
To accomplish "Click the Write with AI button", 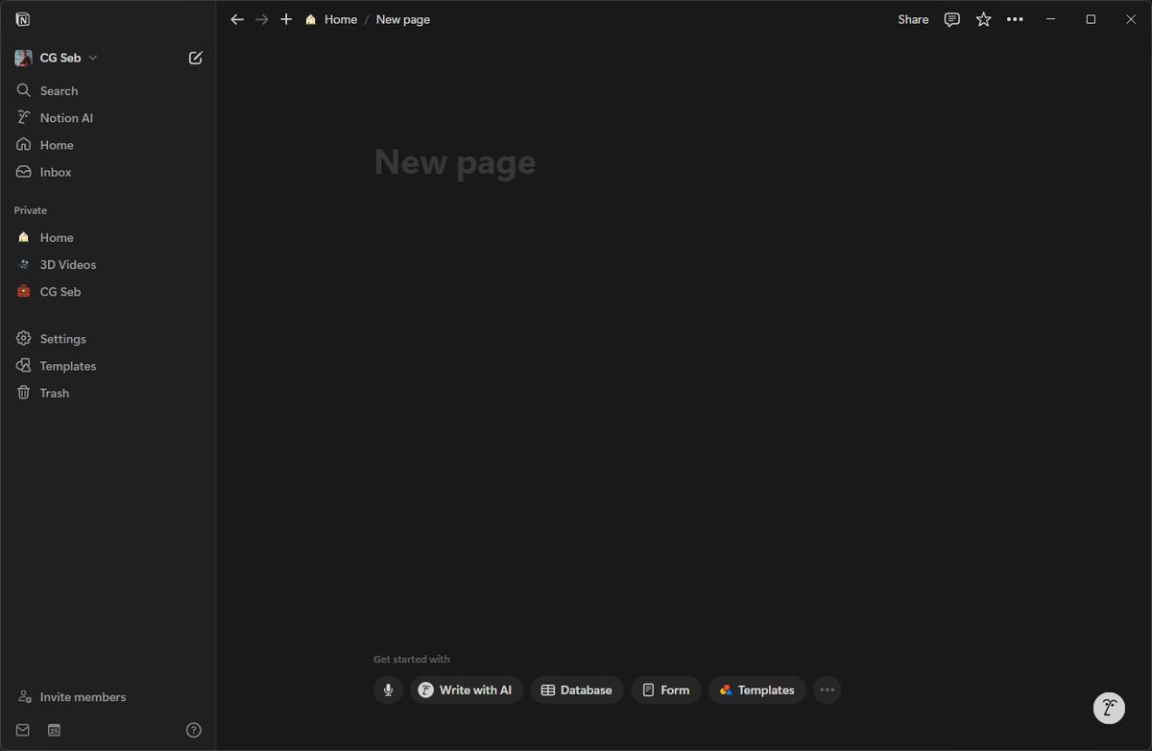I will tap(467, 690).
